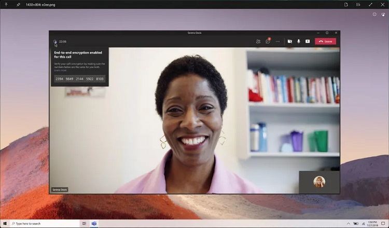Mute the microphone
This screenshot has width=389, height=228.
(x=299, y=41)
